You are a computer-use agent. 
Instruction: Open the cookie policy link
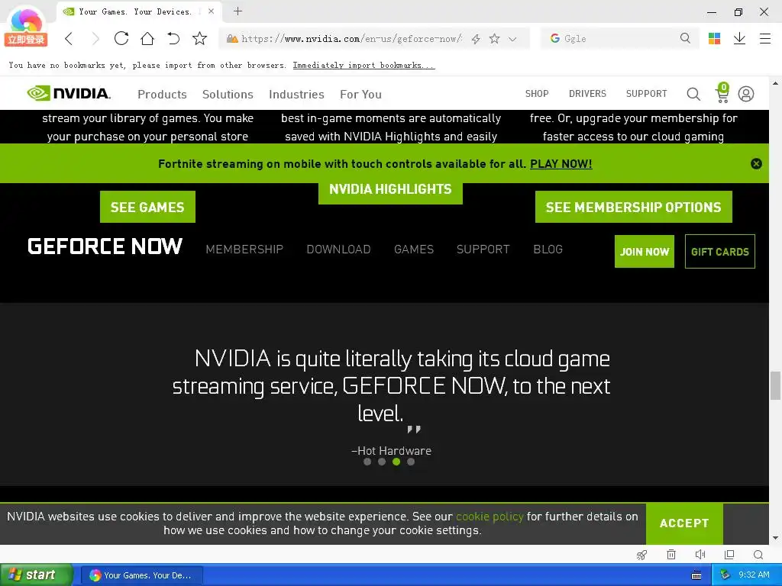[x=490, y=517]
